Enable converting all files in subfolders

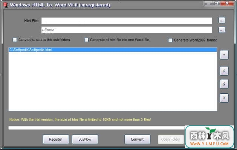pyautogui.click(x=15, y=40)
